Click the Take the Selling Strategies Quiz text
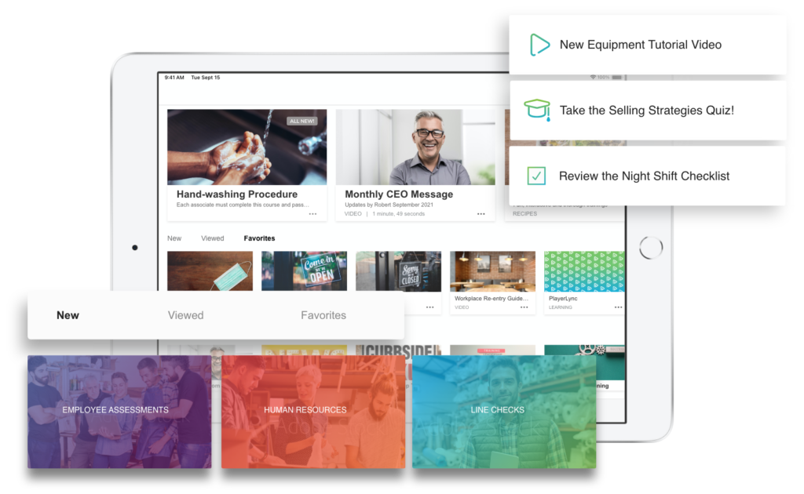Viewport: 804px width, 494px height. click(646, 111)
